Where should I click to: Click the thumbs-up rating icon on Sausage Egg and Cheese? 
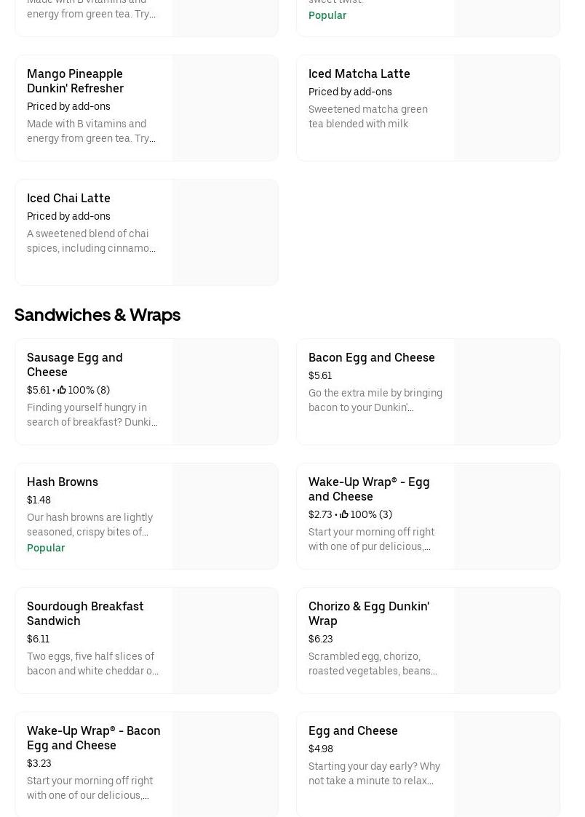[62, 390]
